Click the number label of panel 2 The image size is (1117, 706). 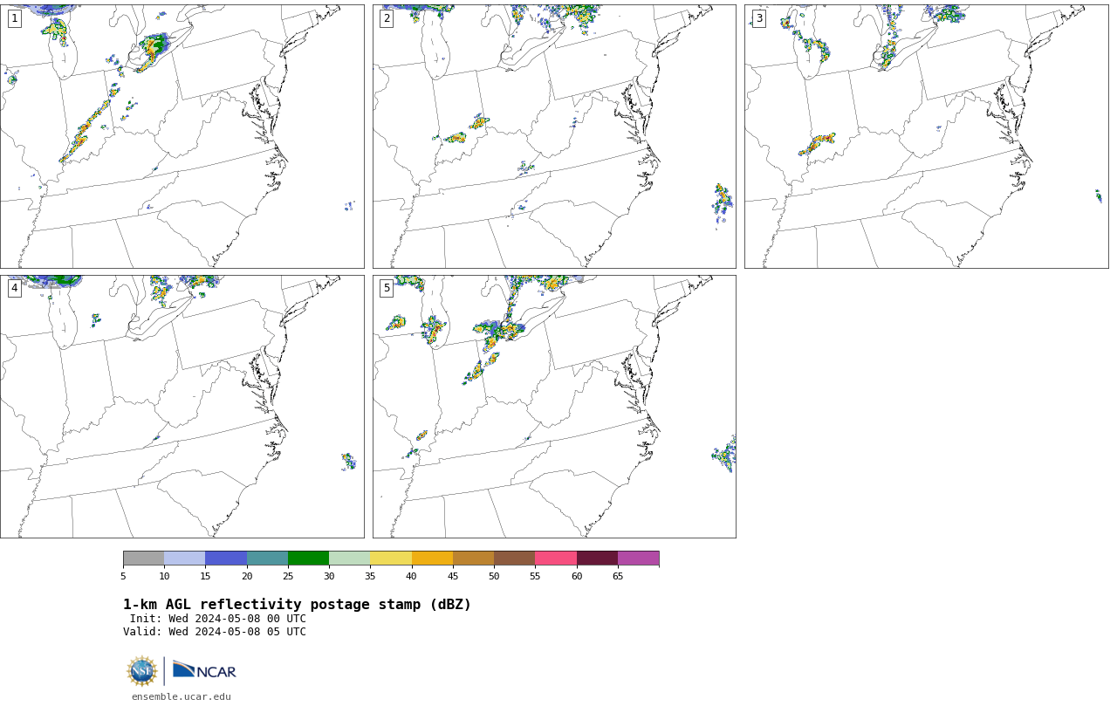click(x=387, y=18)
